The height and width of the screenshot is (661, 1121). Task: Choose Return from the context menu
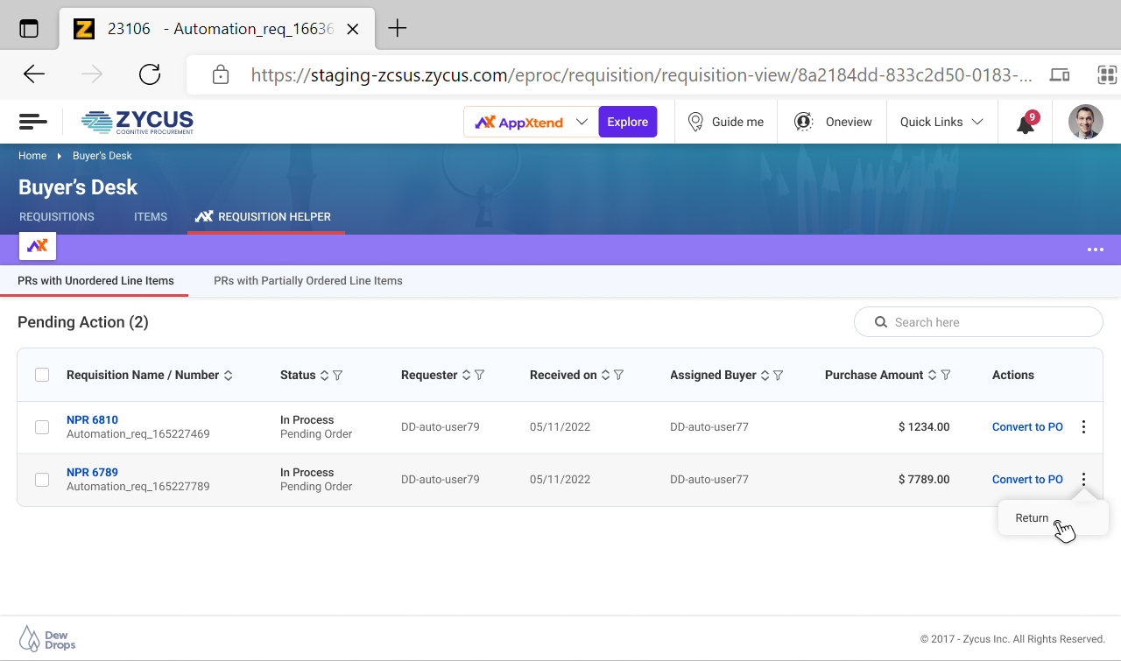1032,518
